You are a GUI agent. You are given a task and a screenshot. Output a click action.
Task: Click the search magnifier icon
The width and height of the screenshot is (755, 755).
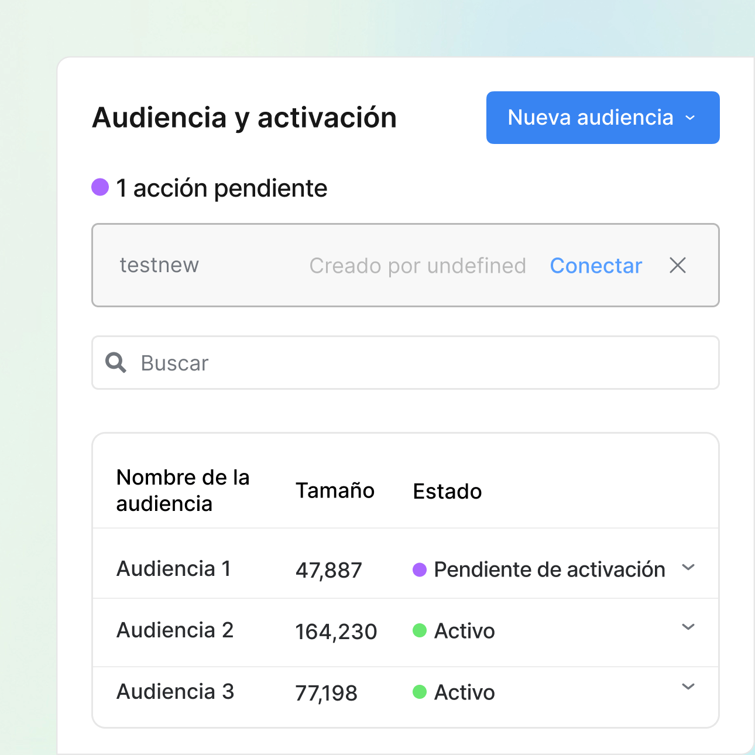coord(115,363)
